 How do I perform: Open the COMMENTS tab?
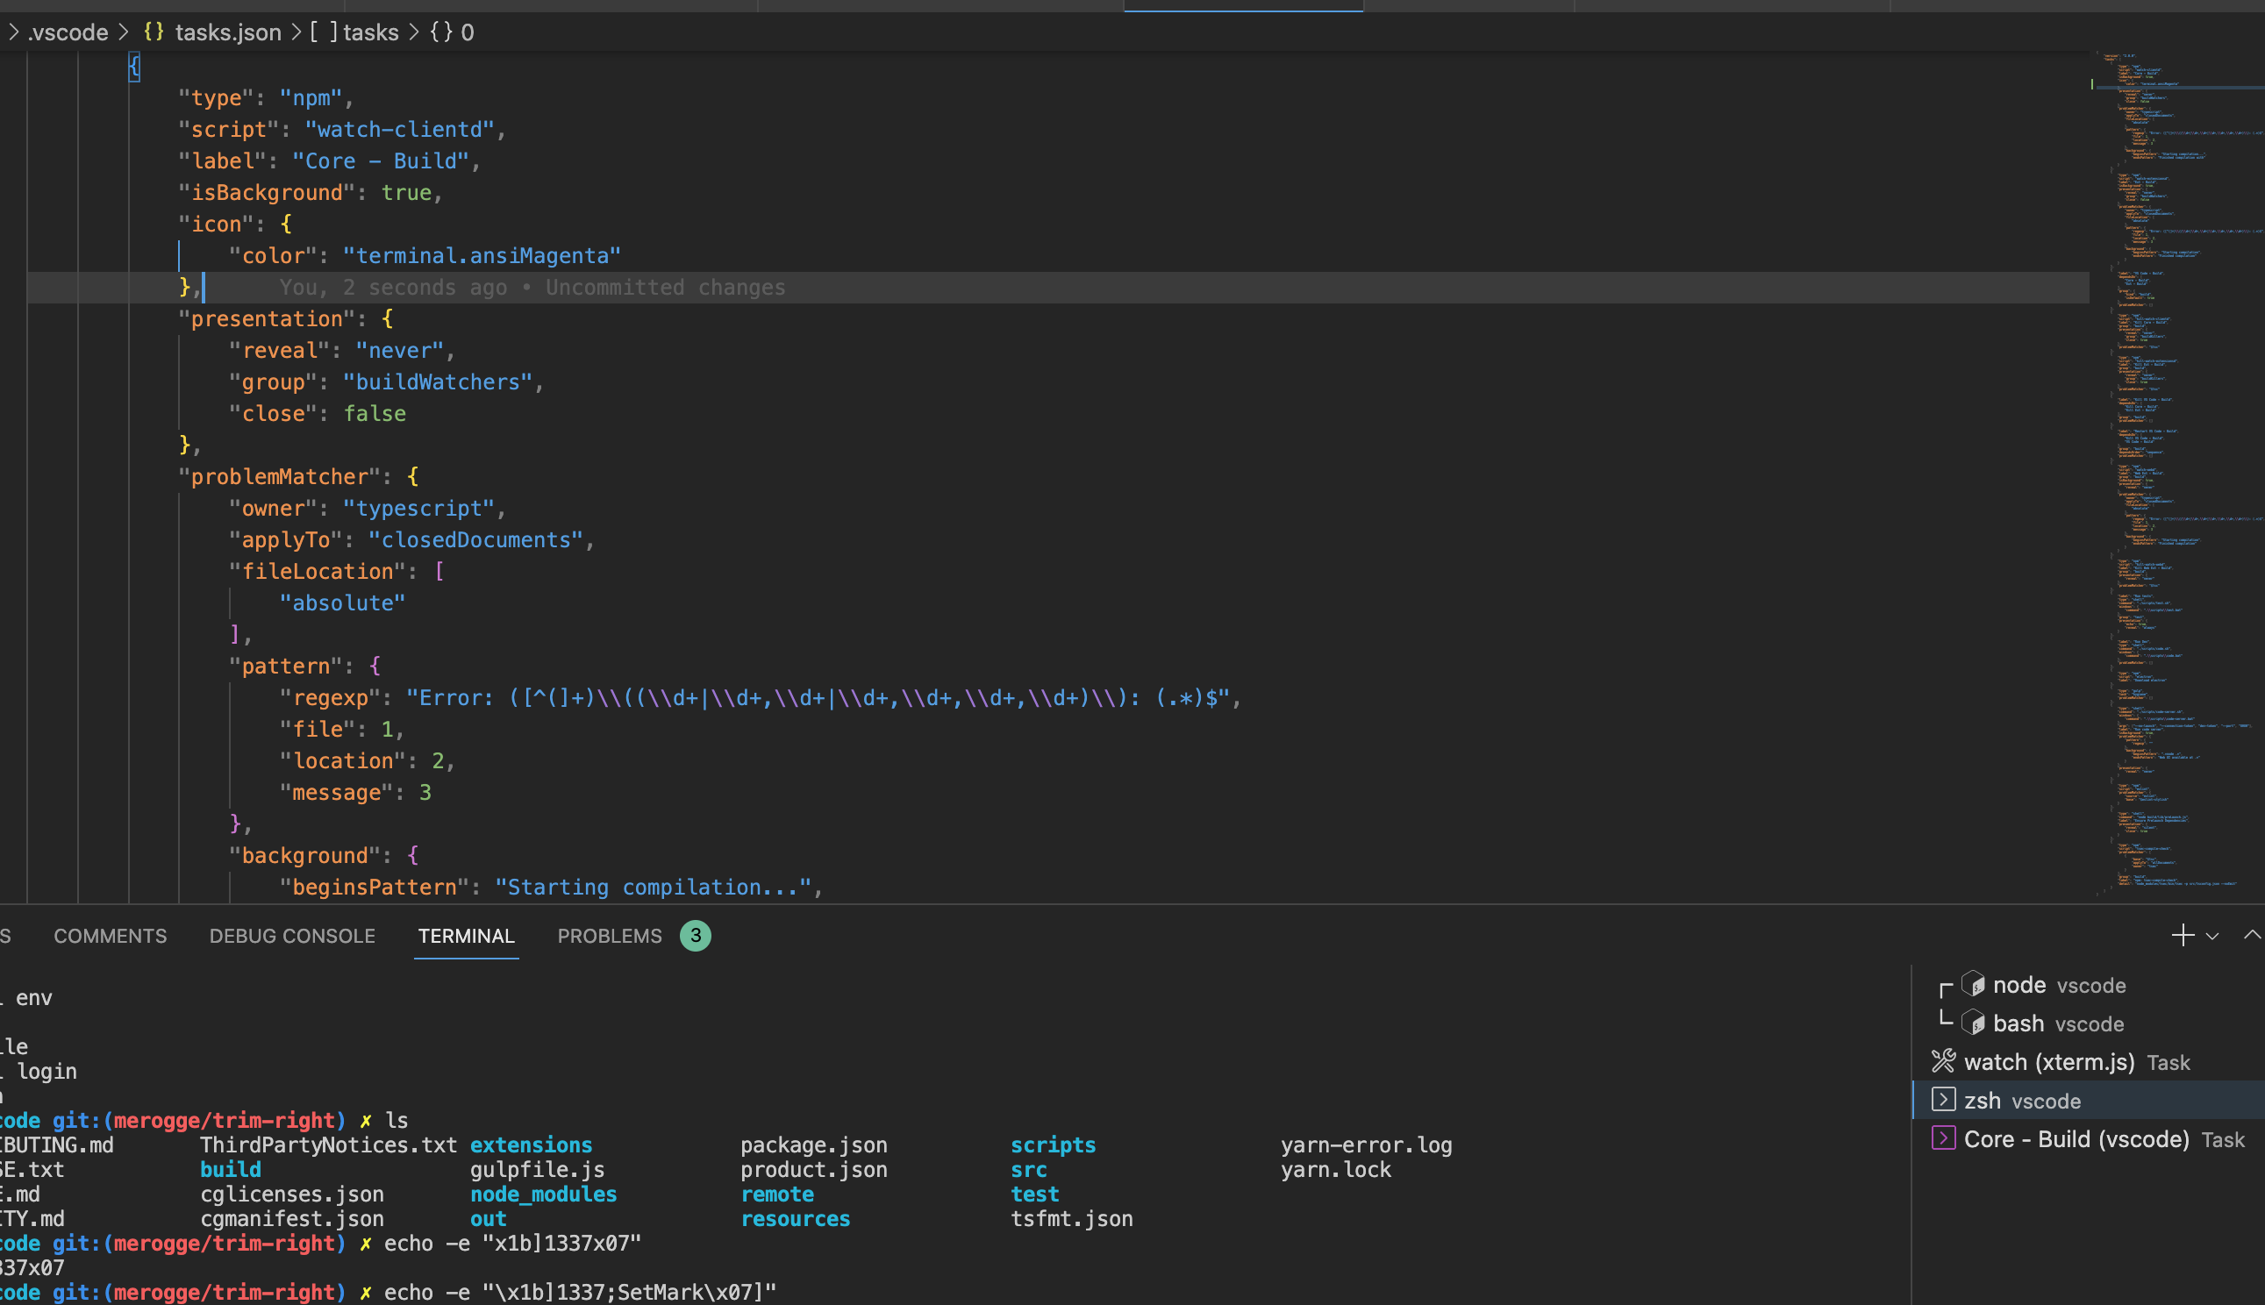pos(110,936)
